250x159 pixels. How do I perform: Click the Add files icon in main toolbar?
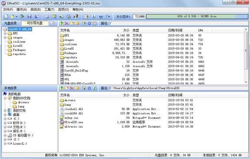86,16
